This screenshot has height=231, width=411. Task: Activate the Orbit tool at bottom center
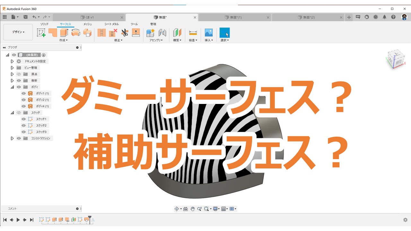point(178,209)
